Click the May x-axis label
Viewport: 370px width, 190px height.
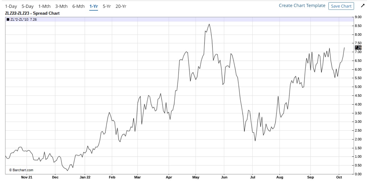[196, 177]
